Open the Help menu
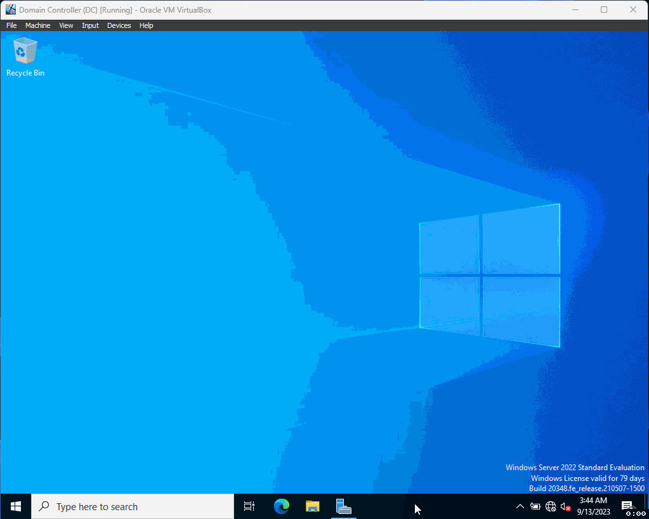Image resolution: width=649 pixels, height=519 pixels. coord(146,25)
